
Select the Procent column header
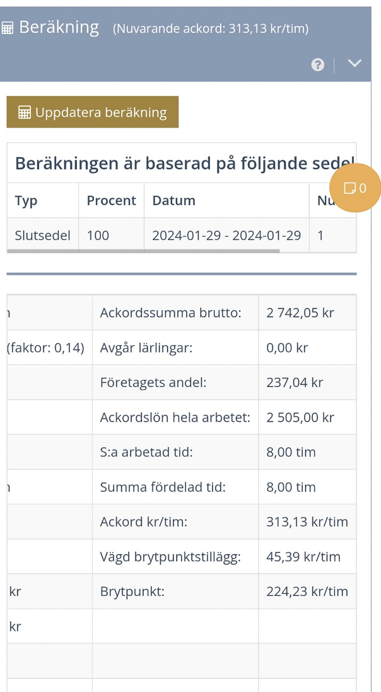pos(111,201)
